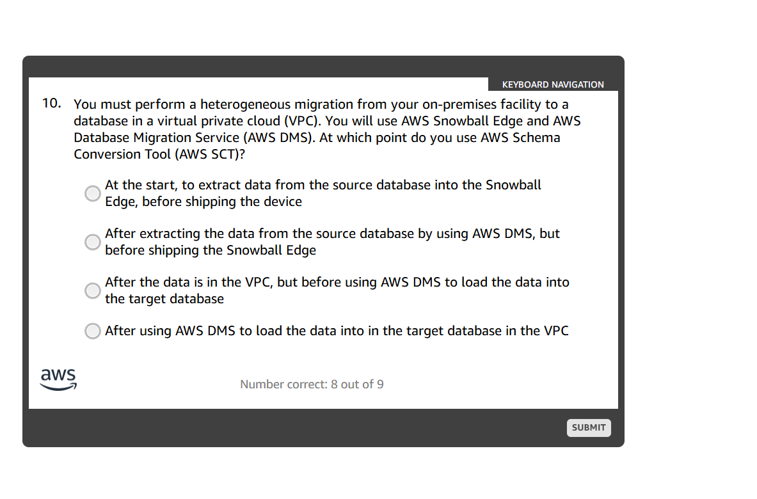Screen dimensions: 757x499
Task: Click the second answer's text about AWS DMS
Action: (332, 242)
